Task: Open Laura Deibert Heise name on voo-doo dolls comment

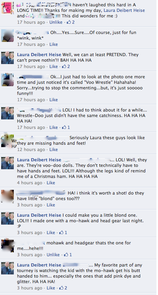Action: tap(39, 160)
